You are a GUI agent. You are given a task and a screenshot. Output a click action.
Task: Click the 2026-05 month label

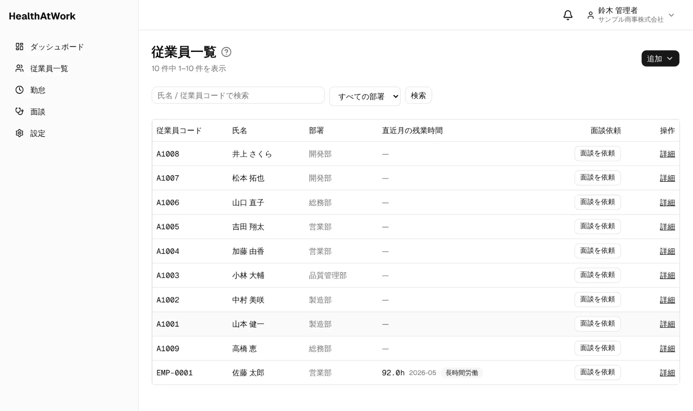point(422,373)
